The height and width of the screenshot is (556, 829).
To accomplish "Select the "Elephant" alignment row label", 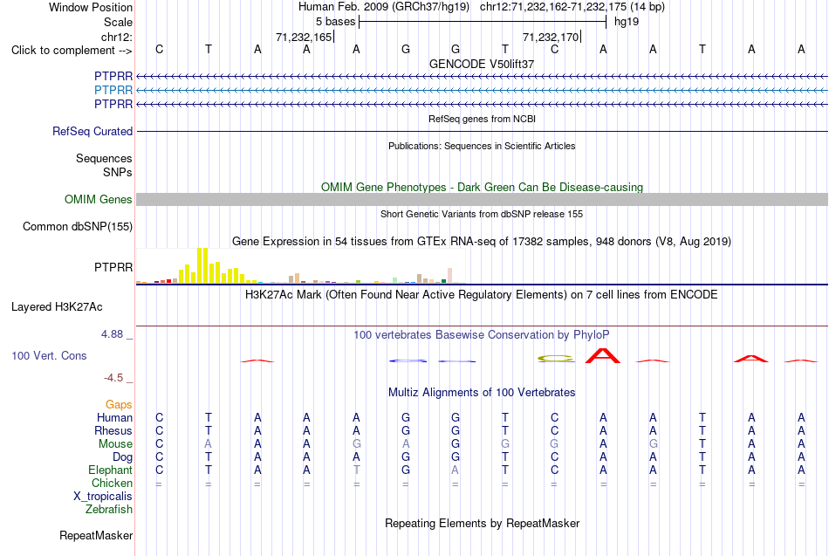I will point(111,470).
